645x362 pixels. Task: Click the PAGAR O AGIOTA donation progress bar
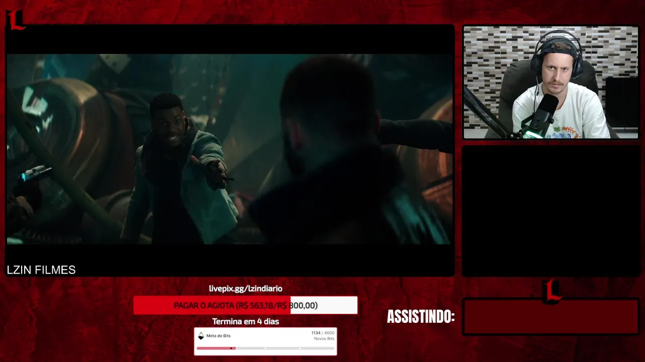(245, 305)
